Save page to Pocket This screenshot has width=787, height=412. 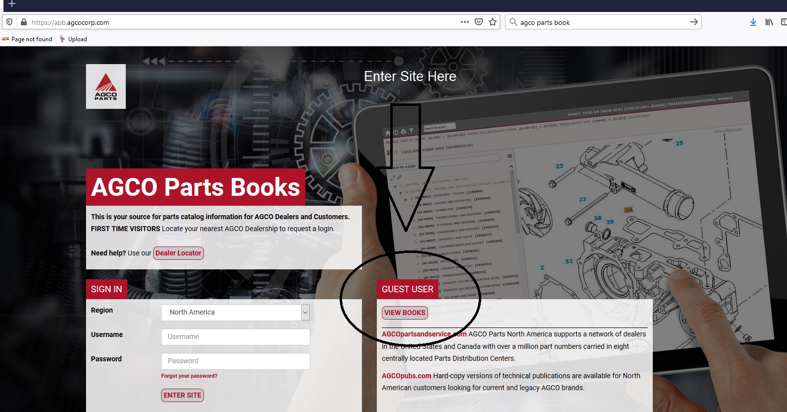coord(479,22)
